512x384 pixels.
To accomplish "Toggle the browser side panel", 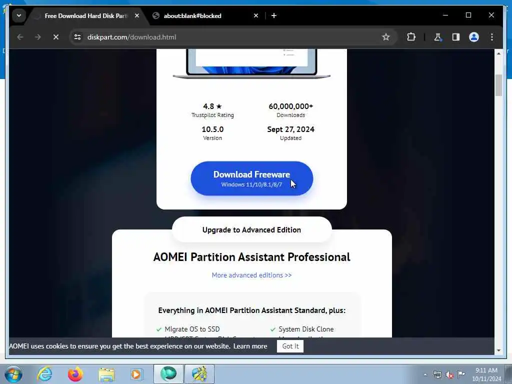I will [456, 37].
